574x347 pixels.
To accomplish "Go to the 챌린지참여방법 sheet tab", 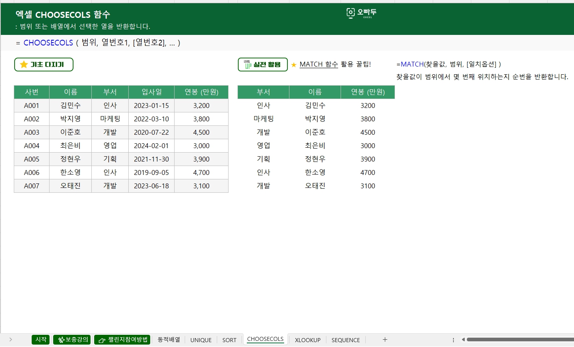I will click(122, 340).
